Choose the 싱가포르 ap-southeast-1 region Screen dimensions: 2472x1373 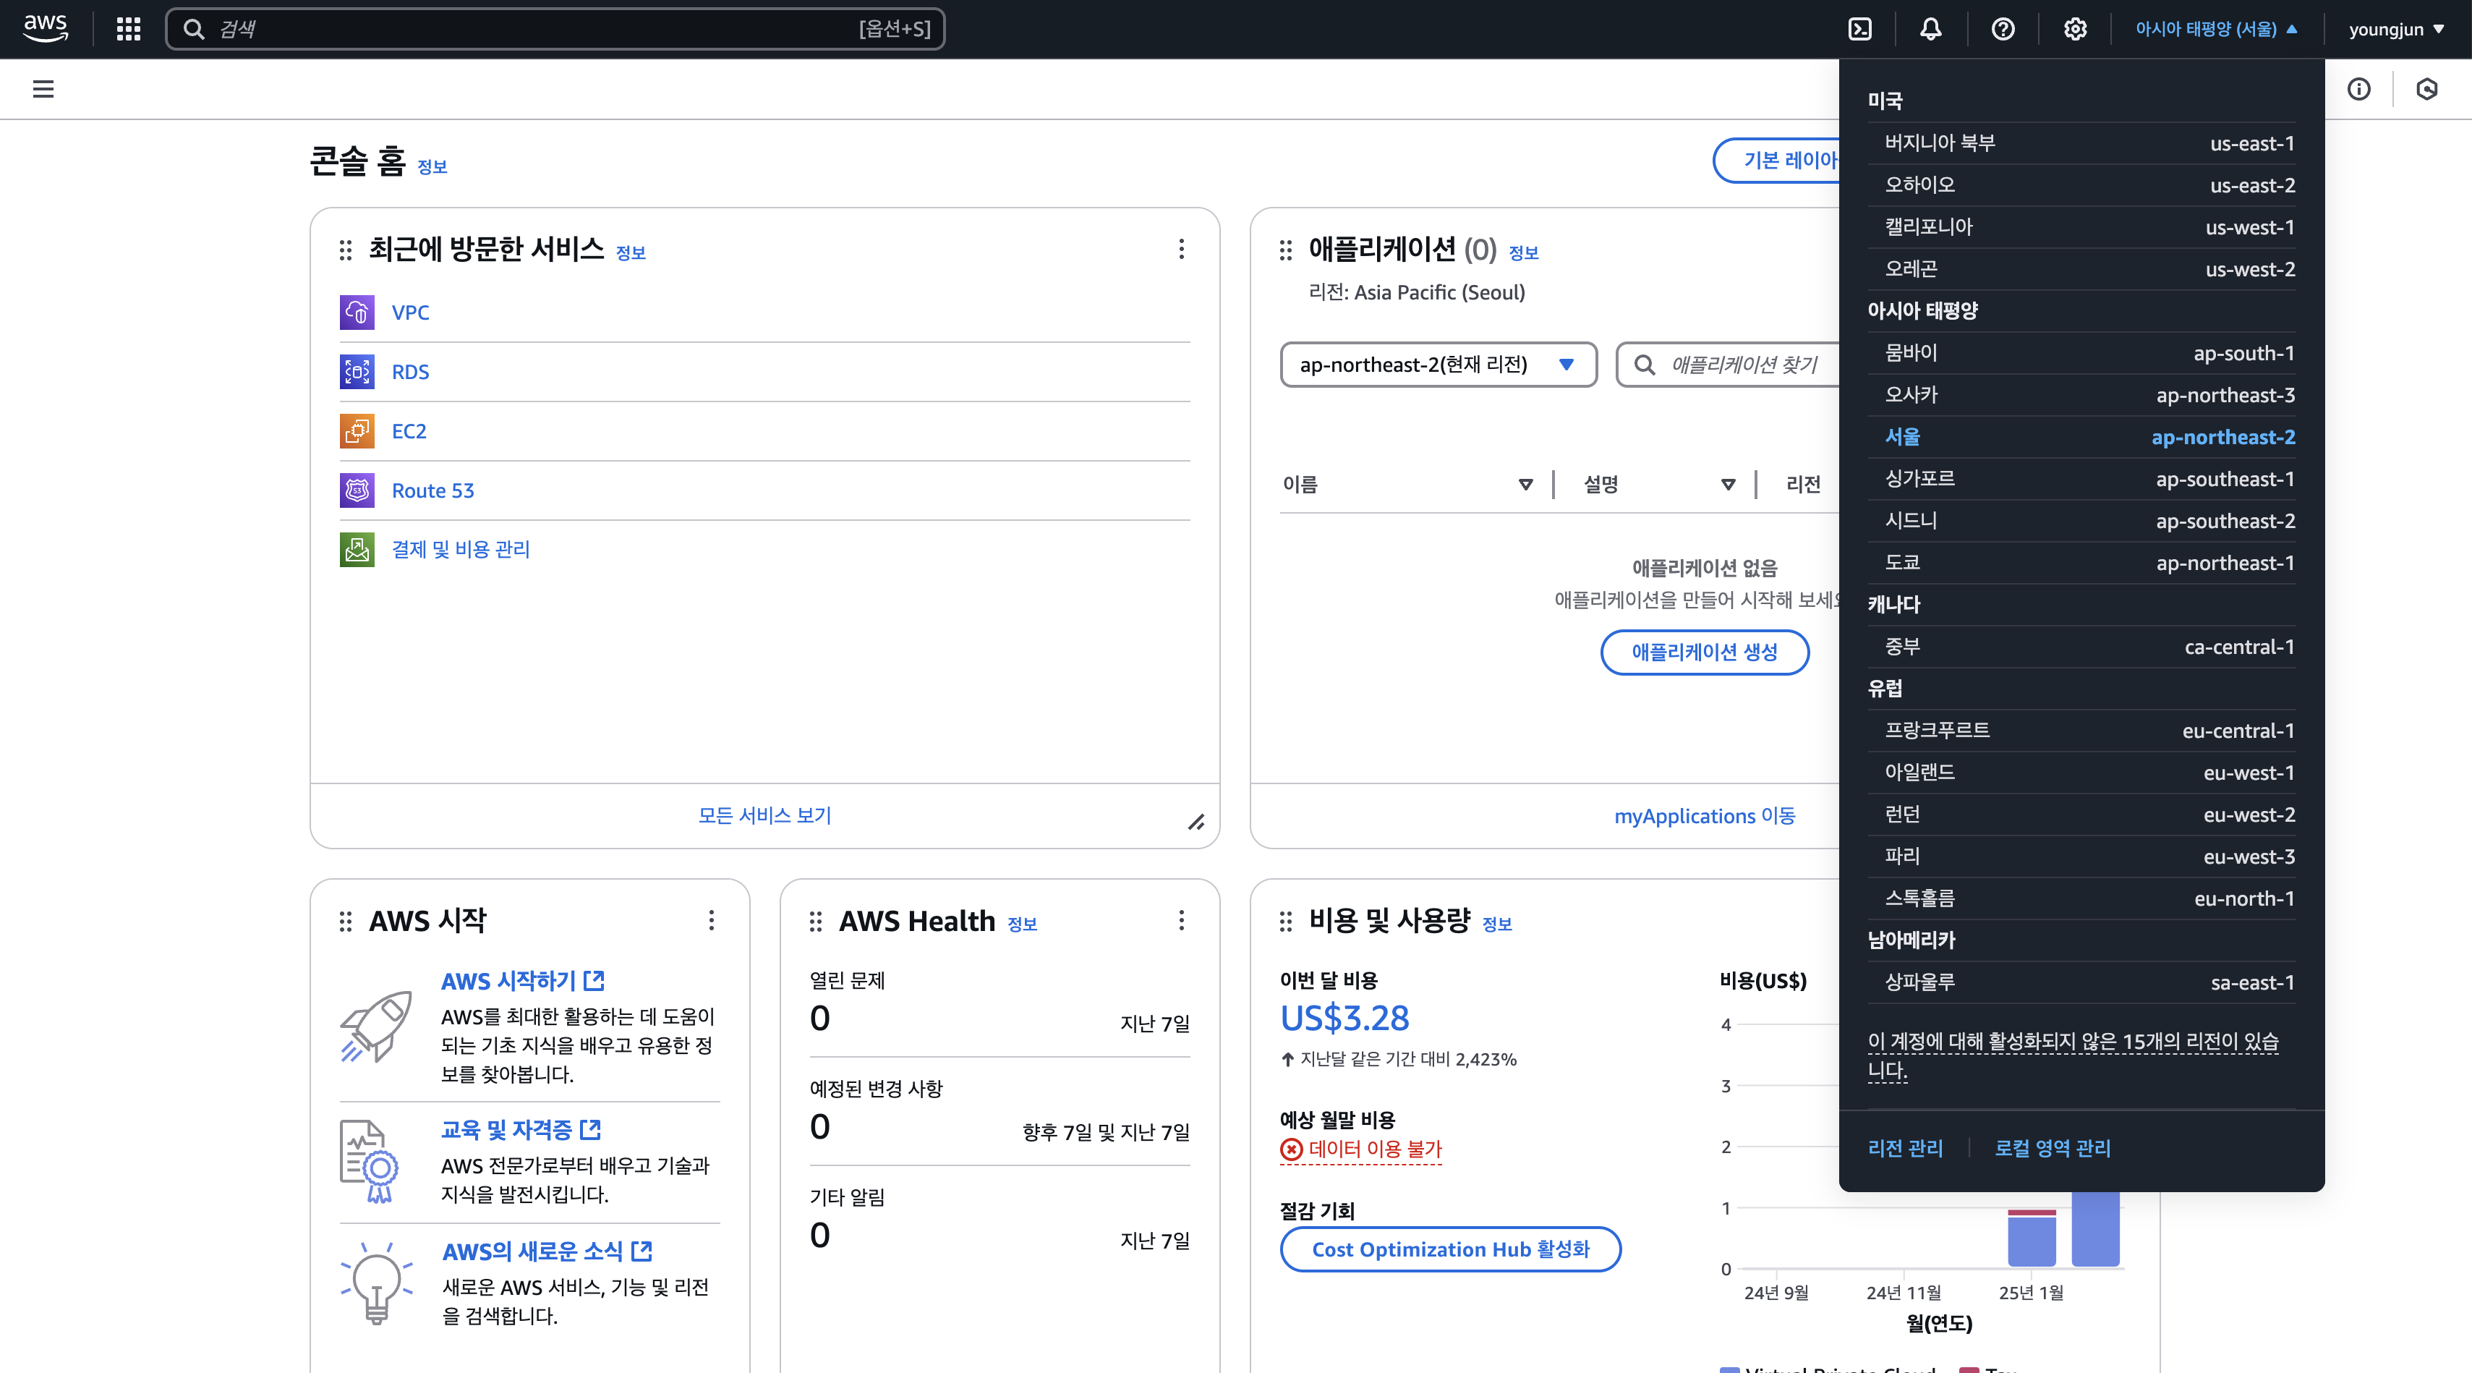(2081, 479)
